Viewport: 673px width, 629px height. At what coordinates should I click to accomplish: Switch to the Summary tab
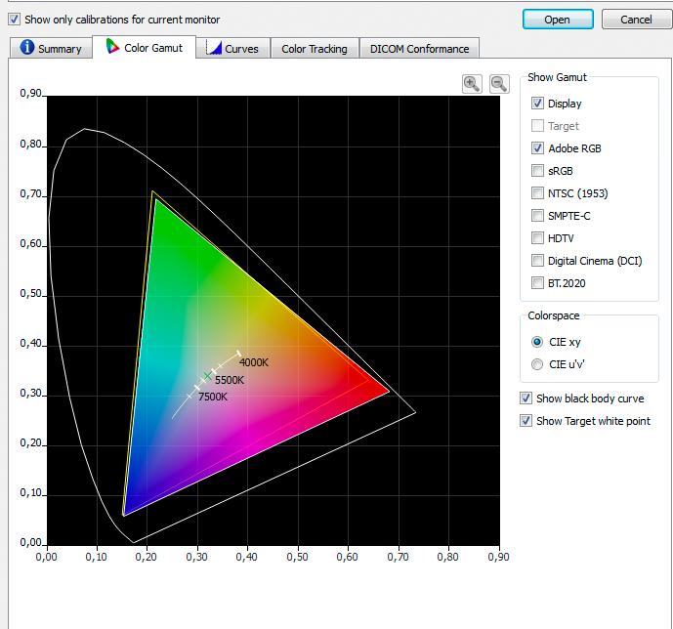pos(51,48)
